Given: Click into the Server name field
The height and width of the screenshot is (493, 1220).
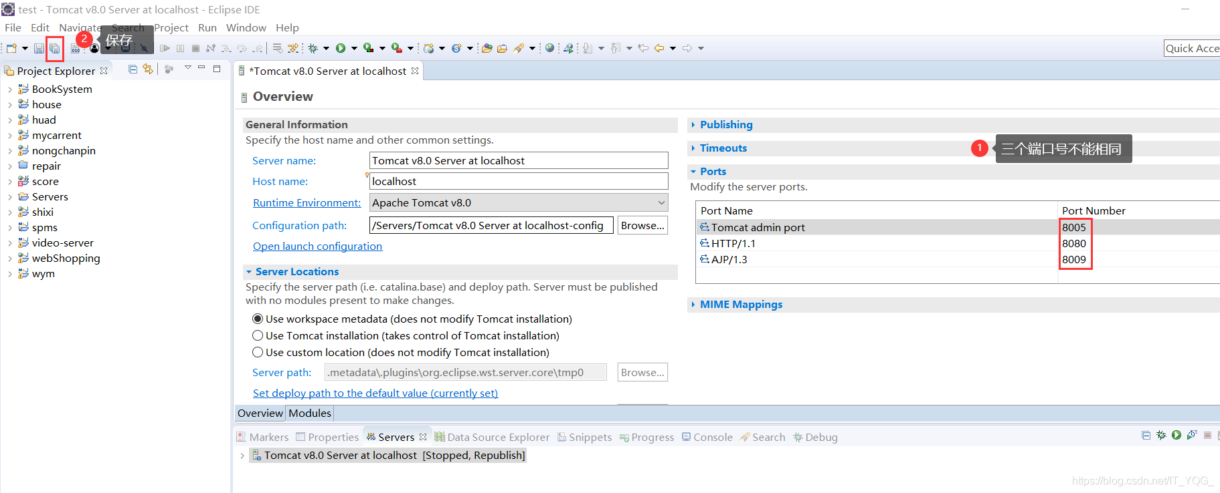Looking at the screenshot, I should click(x=519, y=160).
